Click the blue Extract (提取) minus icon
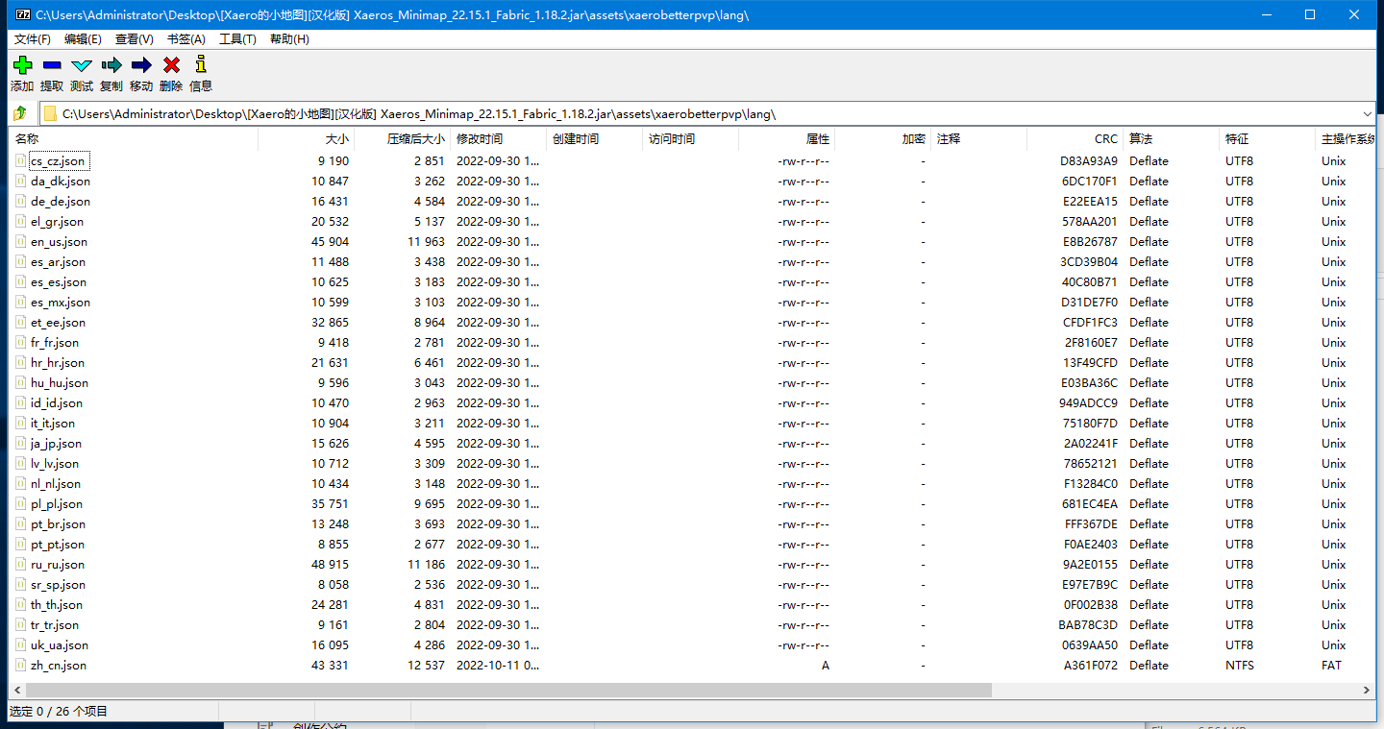Viewport: 1384px width, 729px height. tap(52, 65)
